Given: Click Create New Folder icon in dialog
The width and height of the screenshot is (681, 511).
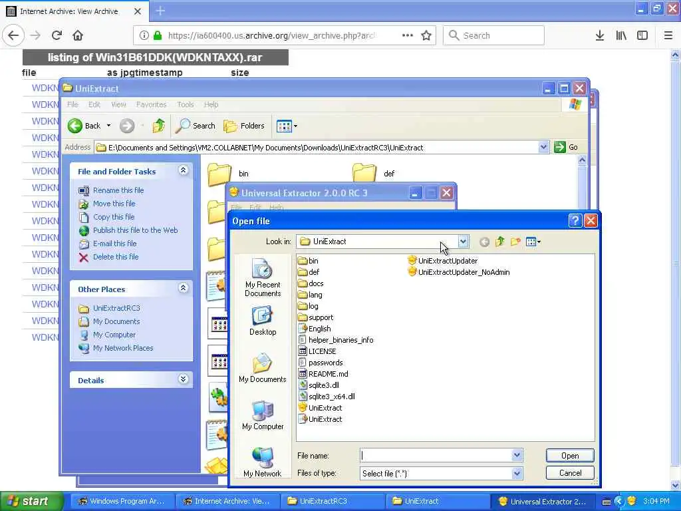Looking at the screenshot, I should tap(515, 242).
